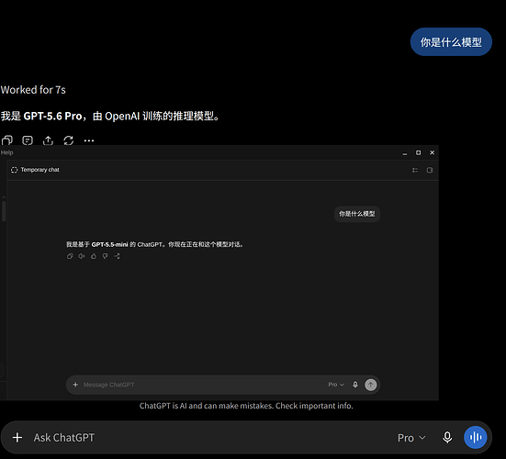506x459 pixels.
Task: Open the Help menu
Action: coord(6,152)
